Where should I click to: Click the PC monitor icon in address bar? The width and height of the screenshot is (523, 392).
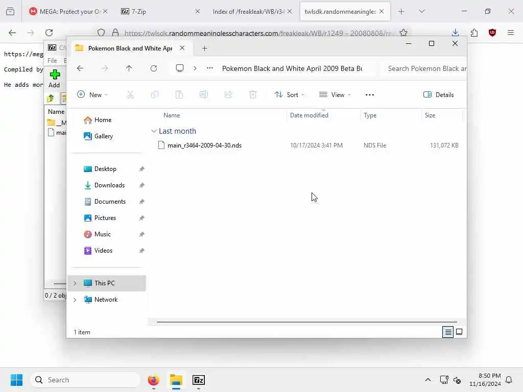[180, 68]
